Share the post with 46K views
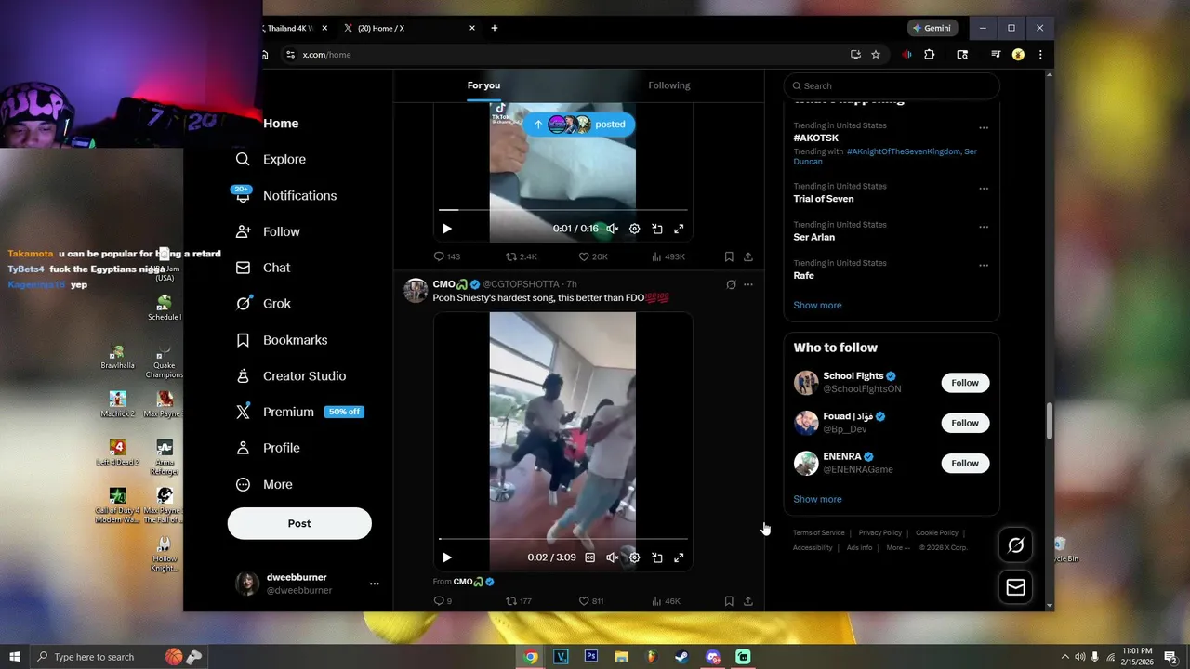The width and height of the screenshot is (1190, 669). point(748,601)
